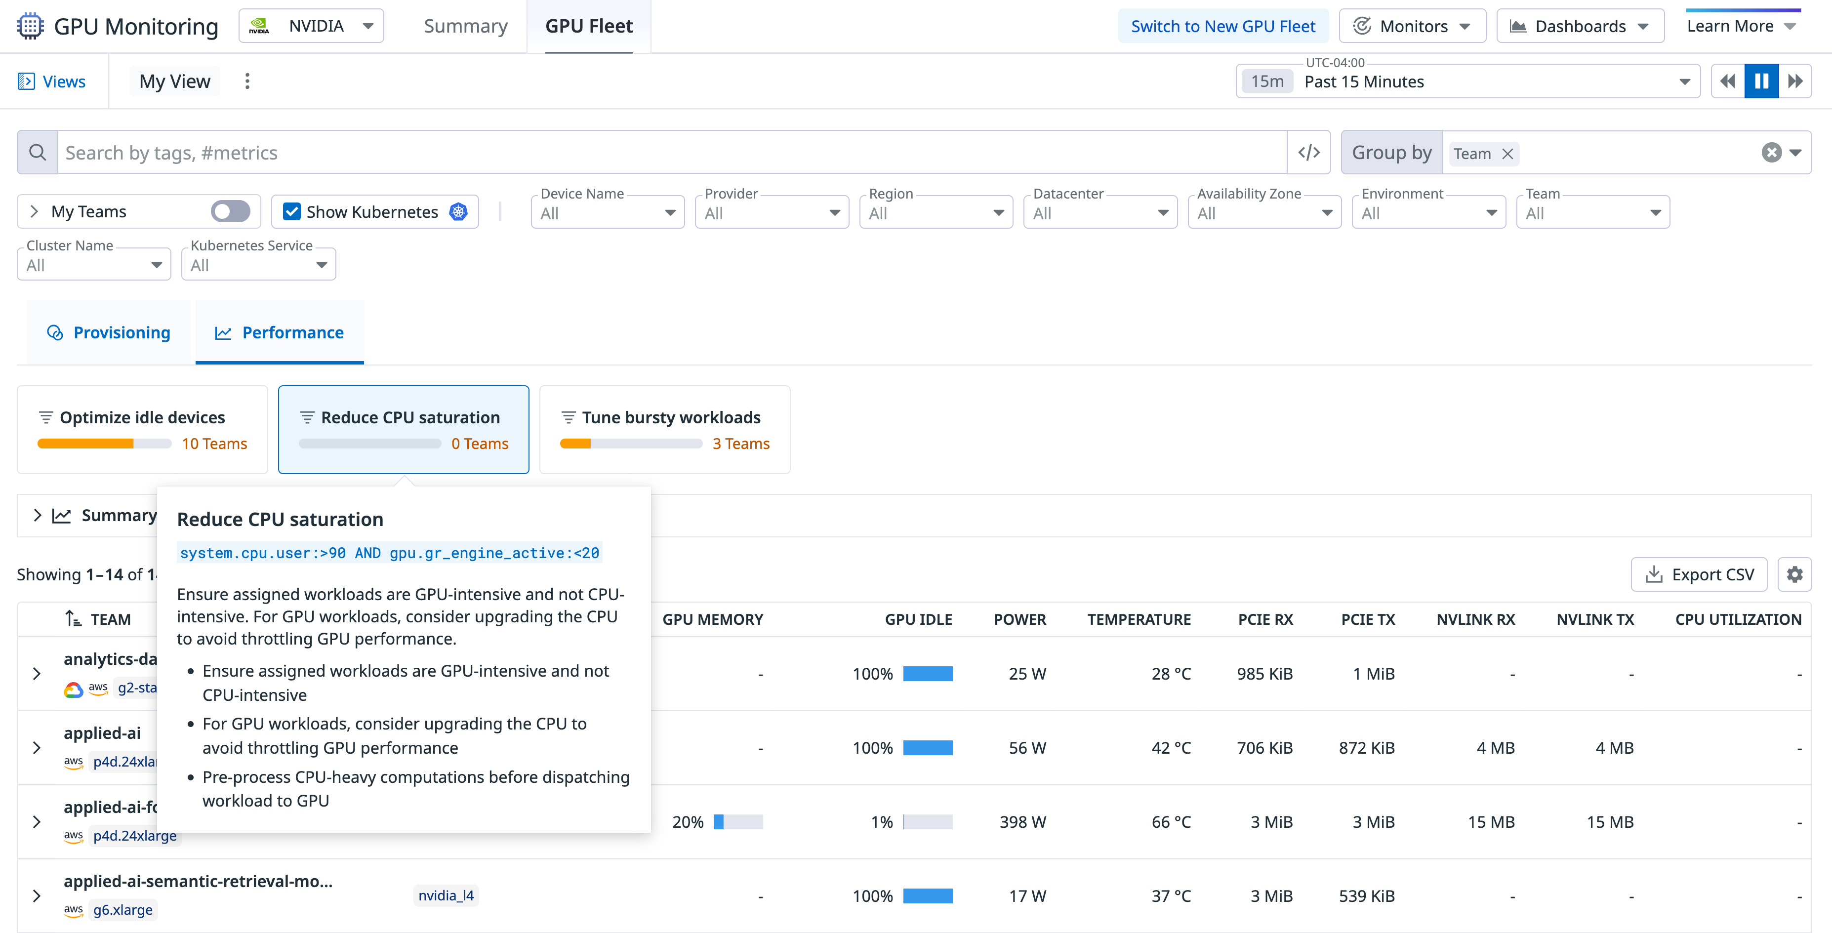Click the search magnifier icon

point(38,152)
